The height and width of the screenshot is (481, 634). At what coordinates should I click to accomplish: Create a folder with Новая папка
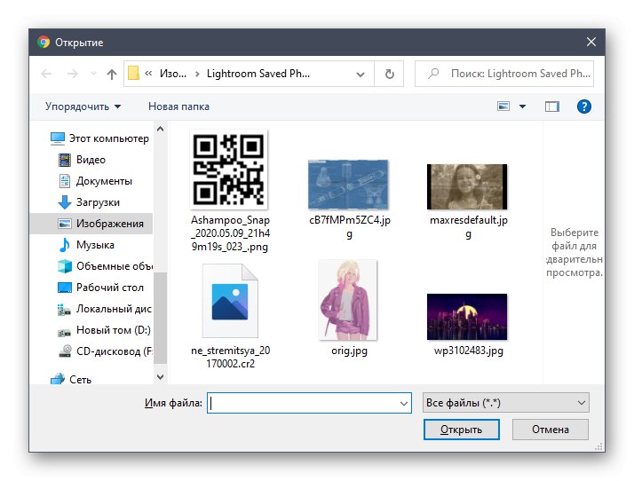(178, 106)
